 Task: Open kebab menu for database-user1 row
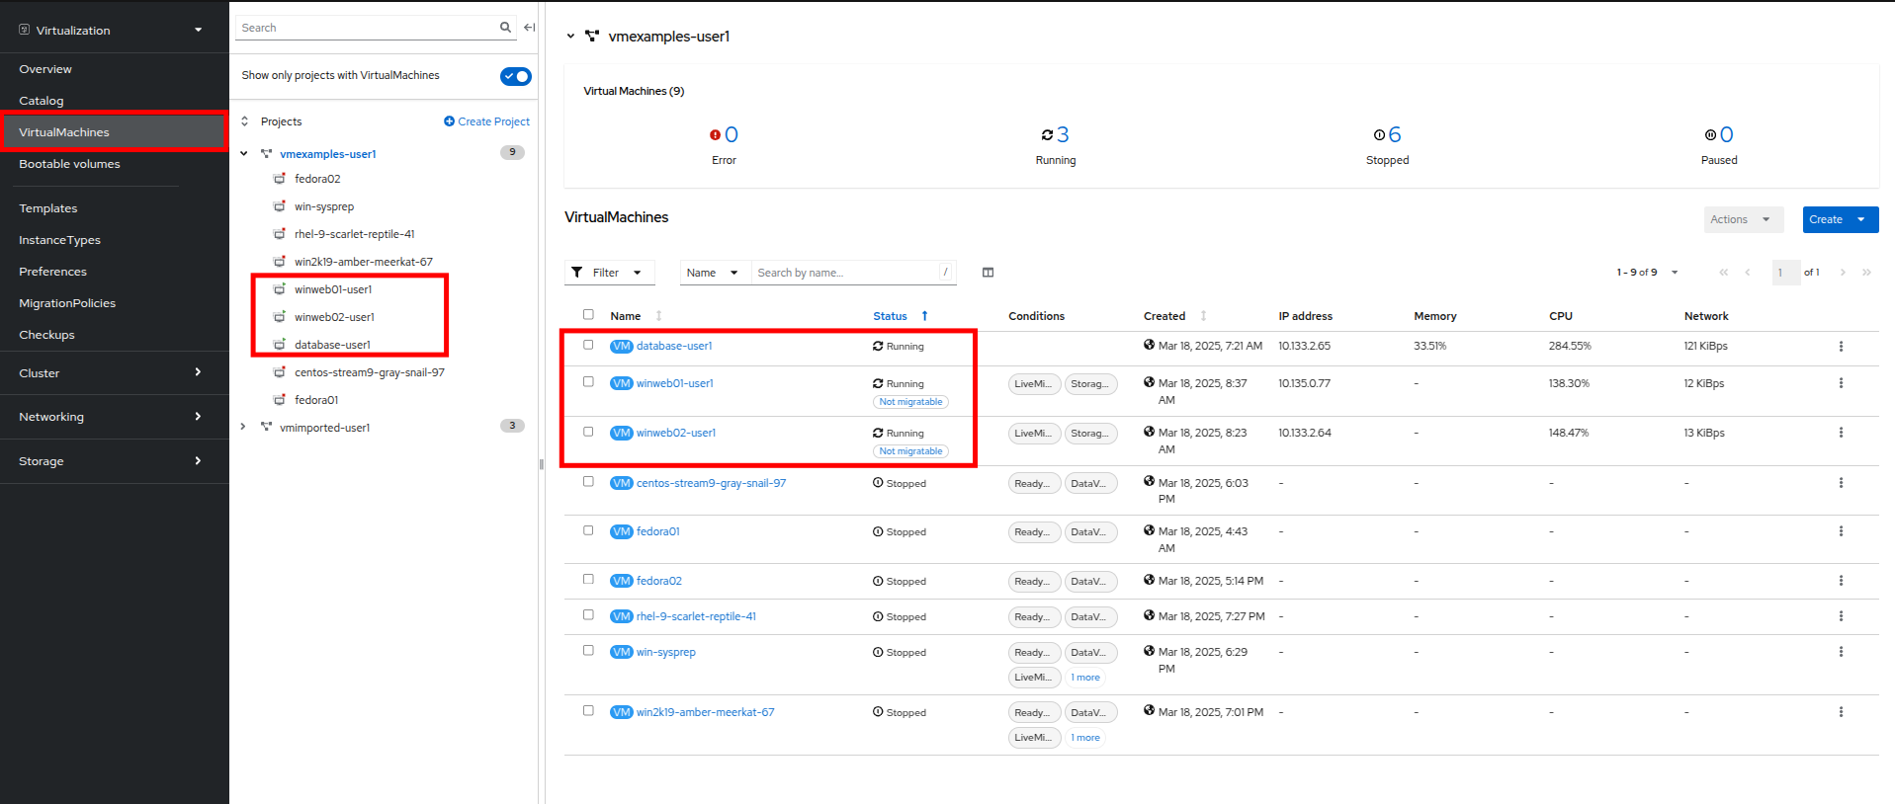(x=1841, y=347)
